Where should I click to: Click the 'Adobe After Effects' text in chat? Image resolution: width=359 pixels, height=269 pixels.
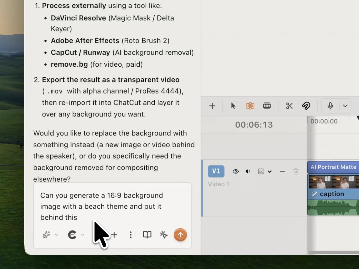pyautogui.click(x=85, y=40)
